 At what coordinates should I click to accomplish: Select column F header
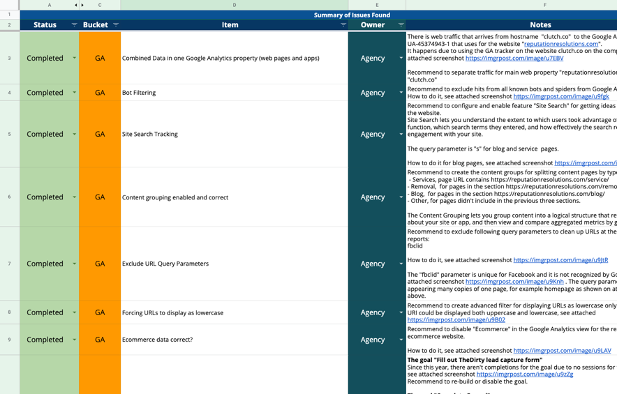tap(512, 5)
